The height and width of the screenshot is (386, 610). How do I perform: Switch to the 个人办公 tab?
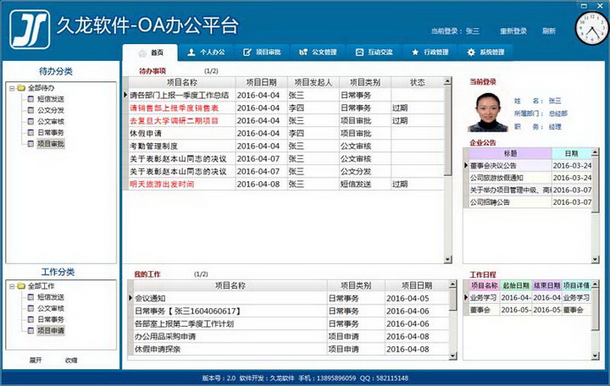tap(206, 52)
